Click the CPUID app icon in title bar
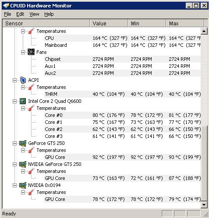The height and width of the screenshot is (218, 209). coord(6,6)
